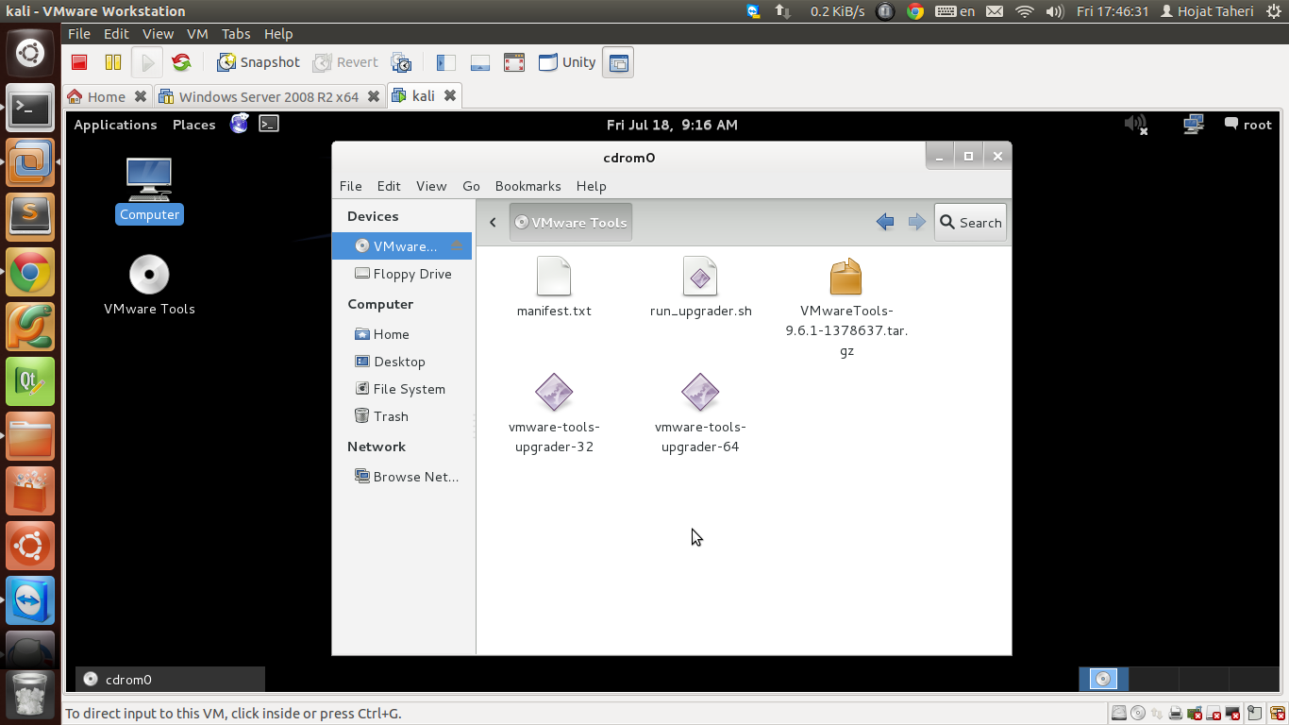Click the red power off VM button
The image size is (1289, 725).
click(79, 62)
